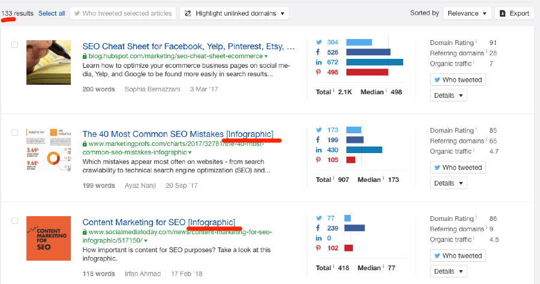The height and width of the screenshot is (284, 540).
Task: Open the Sorted by Relevance dropdown
Action: (467, 13)
